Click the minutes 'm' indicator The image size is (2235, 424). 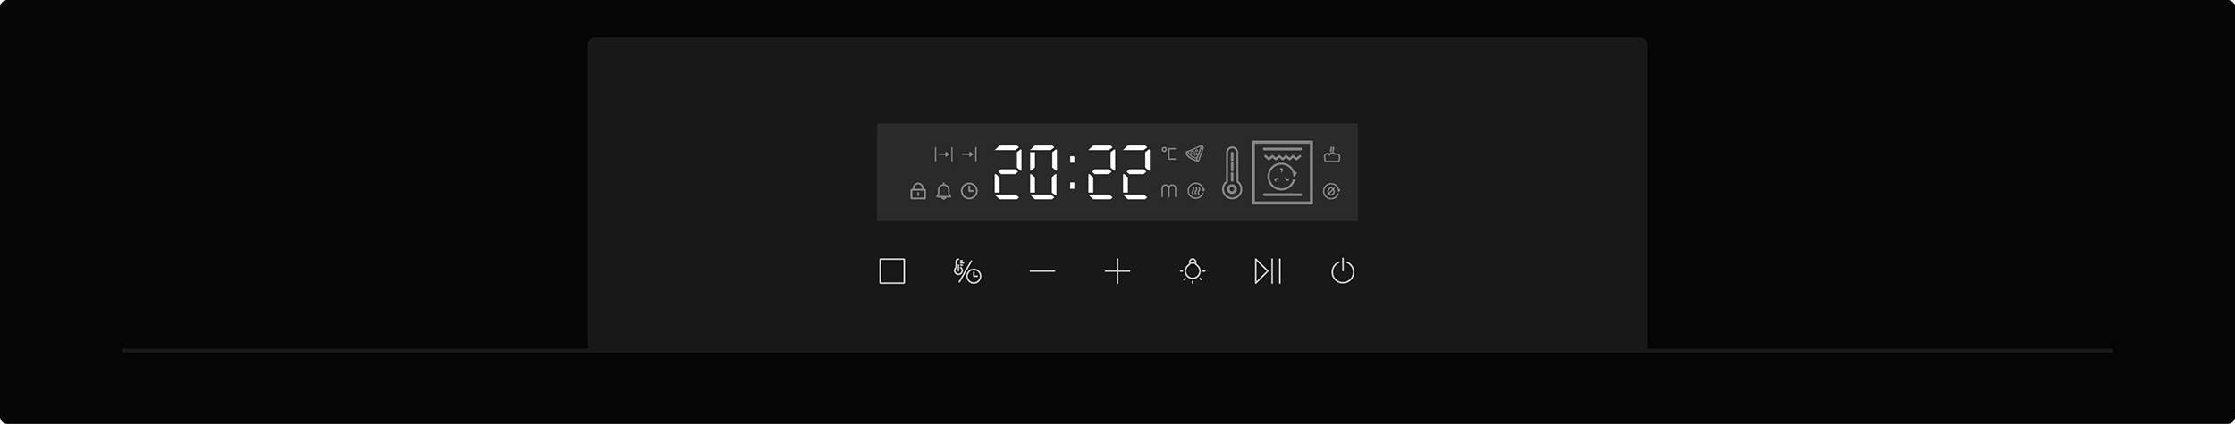click(1168, 191)
